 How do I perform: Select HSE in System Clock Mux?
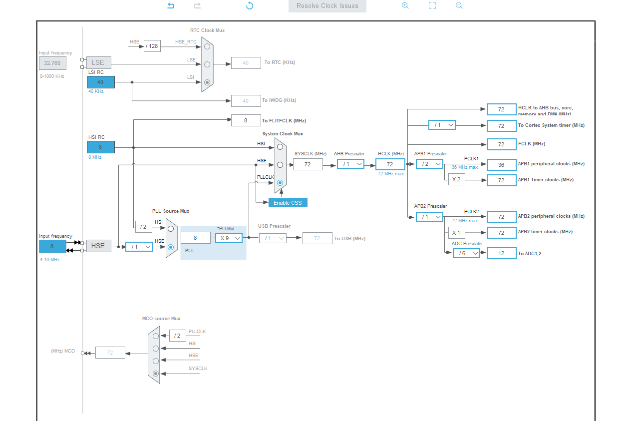click(x=280, y=164)
